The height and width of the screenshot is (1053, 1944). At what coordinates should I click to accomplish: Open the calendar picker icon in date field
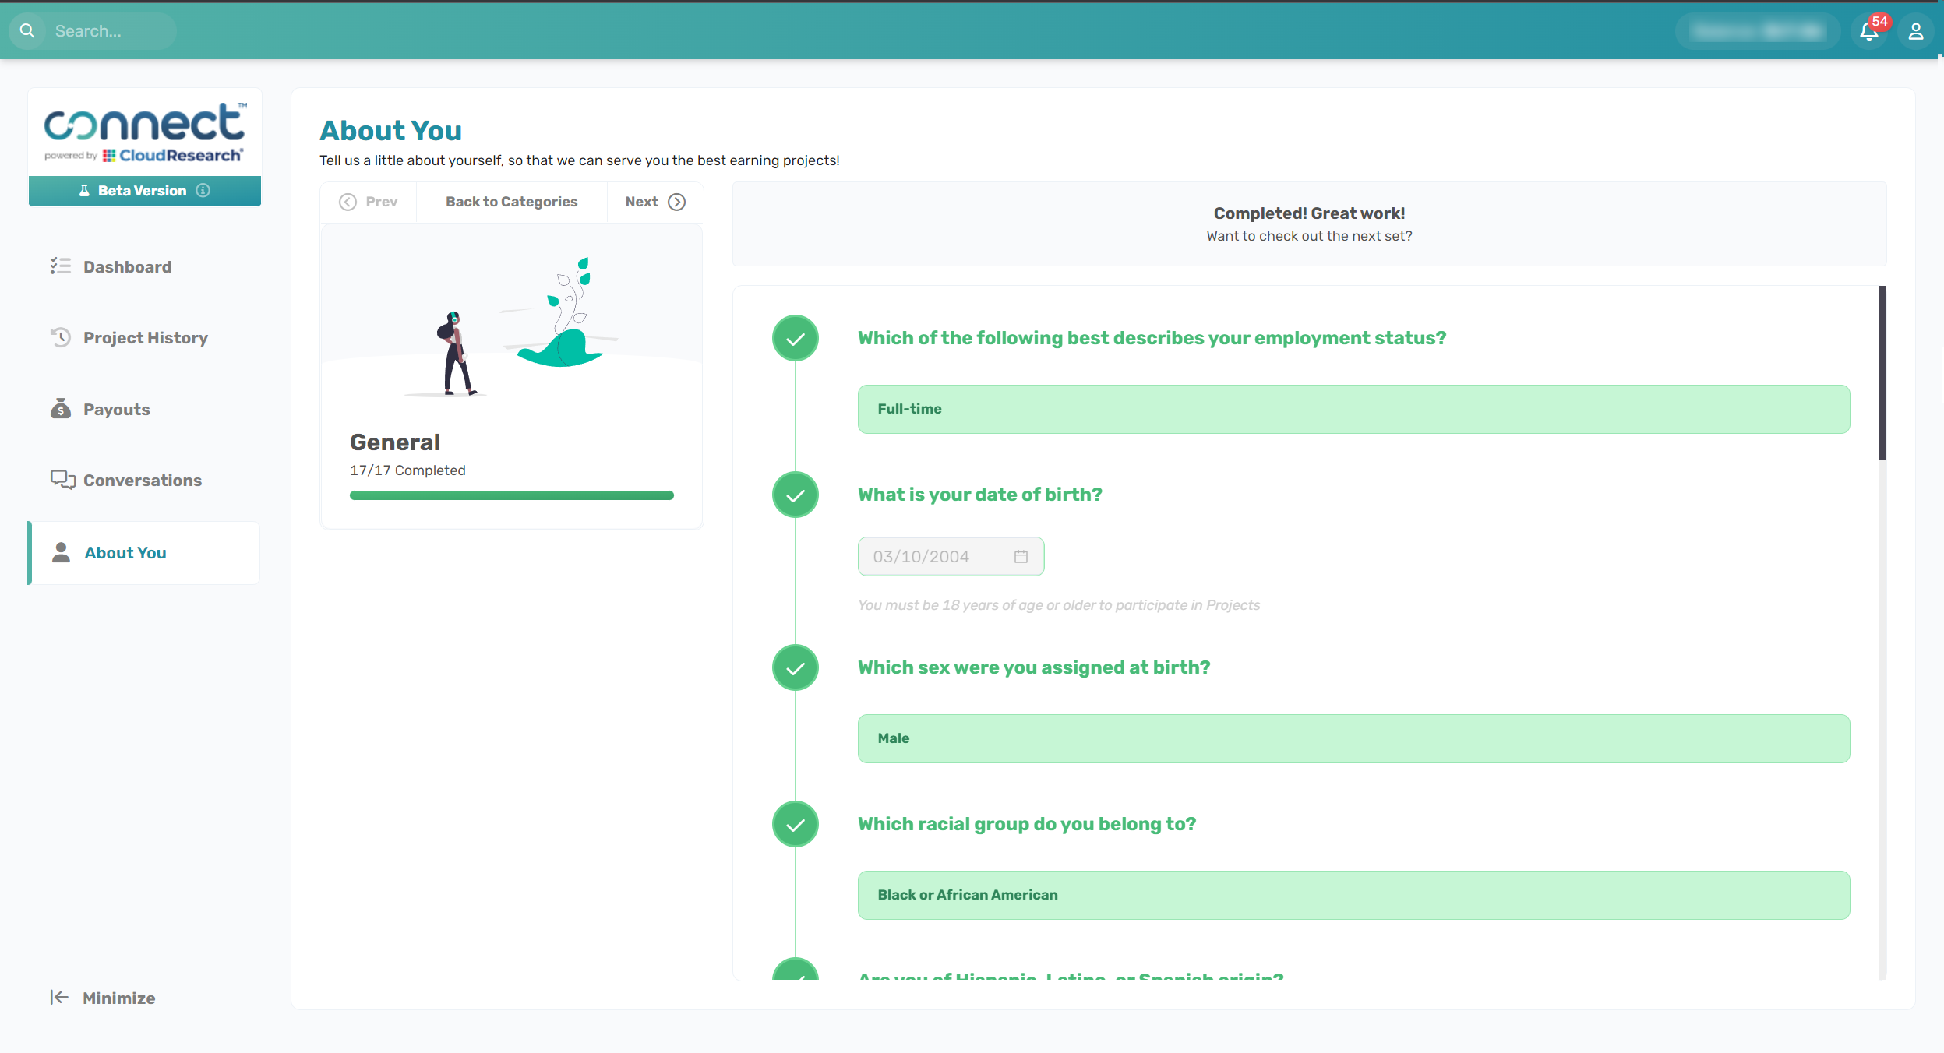[1021, 556]
